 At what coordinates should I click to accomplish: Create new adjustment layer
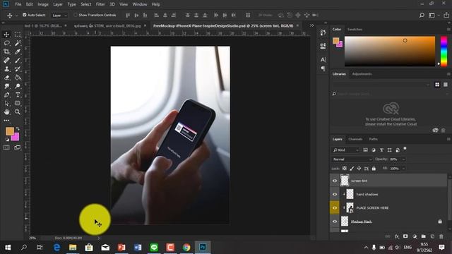(x=415, y=236)
